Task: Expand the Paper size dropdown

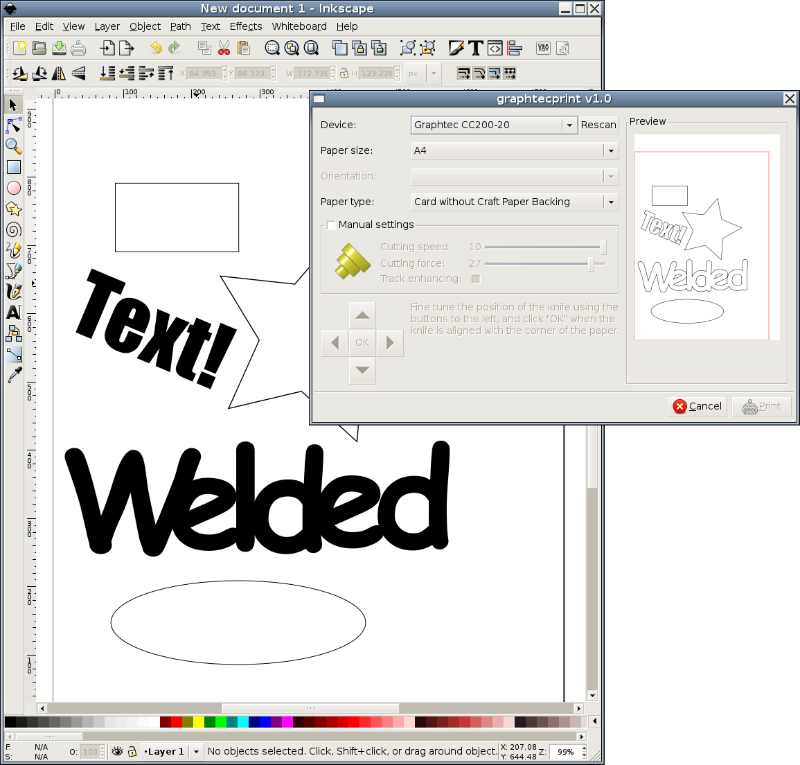Action: (610, 150)
